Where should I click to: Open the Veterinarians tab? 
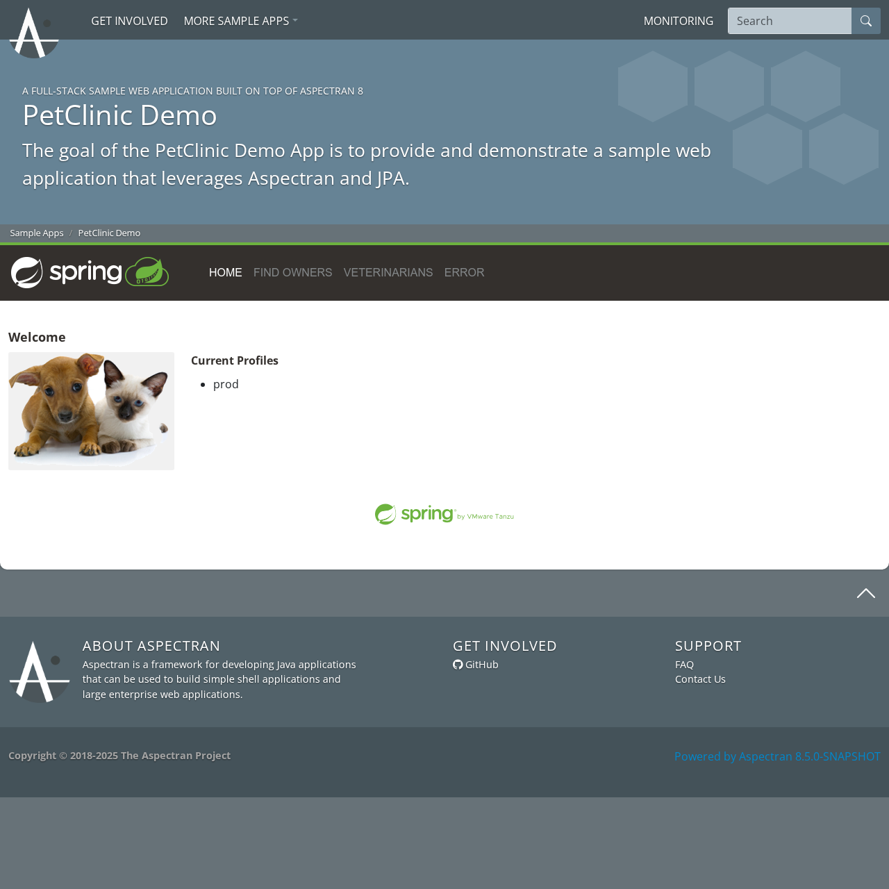click(388, 273)
